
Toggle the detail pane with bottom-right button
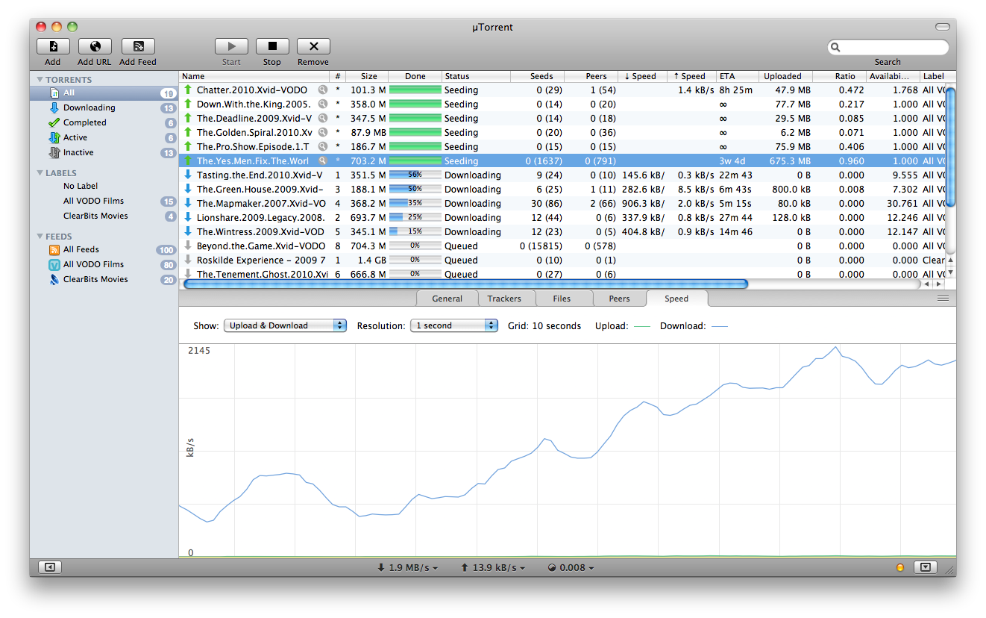click(x=926, y=568)
